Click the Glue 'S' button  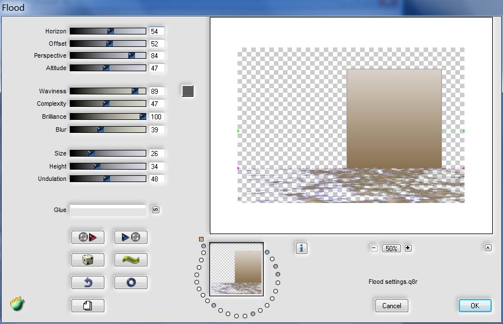pos(155,209)
